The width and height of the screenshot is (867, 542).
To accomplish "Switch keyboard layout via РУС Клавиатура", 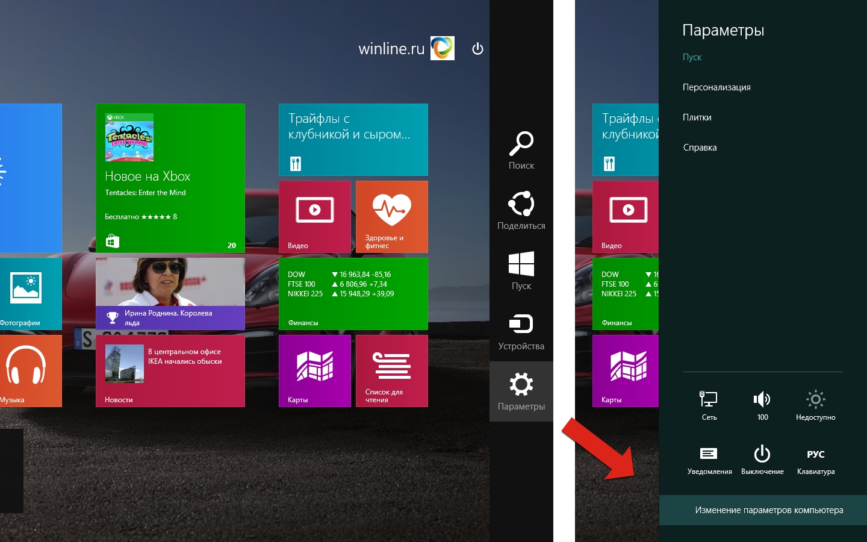I will point(816,461).
